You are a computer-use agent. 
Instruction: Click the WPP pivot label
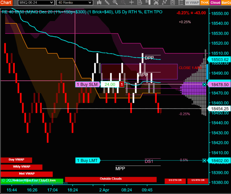tap(143, 75)
